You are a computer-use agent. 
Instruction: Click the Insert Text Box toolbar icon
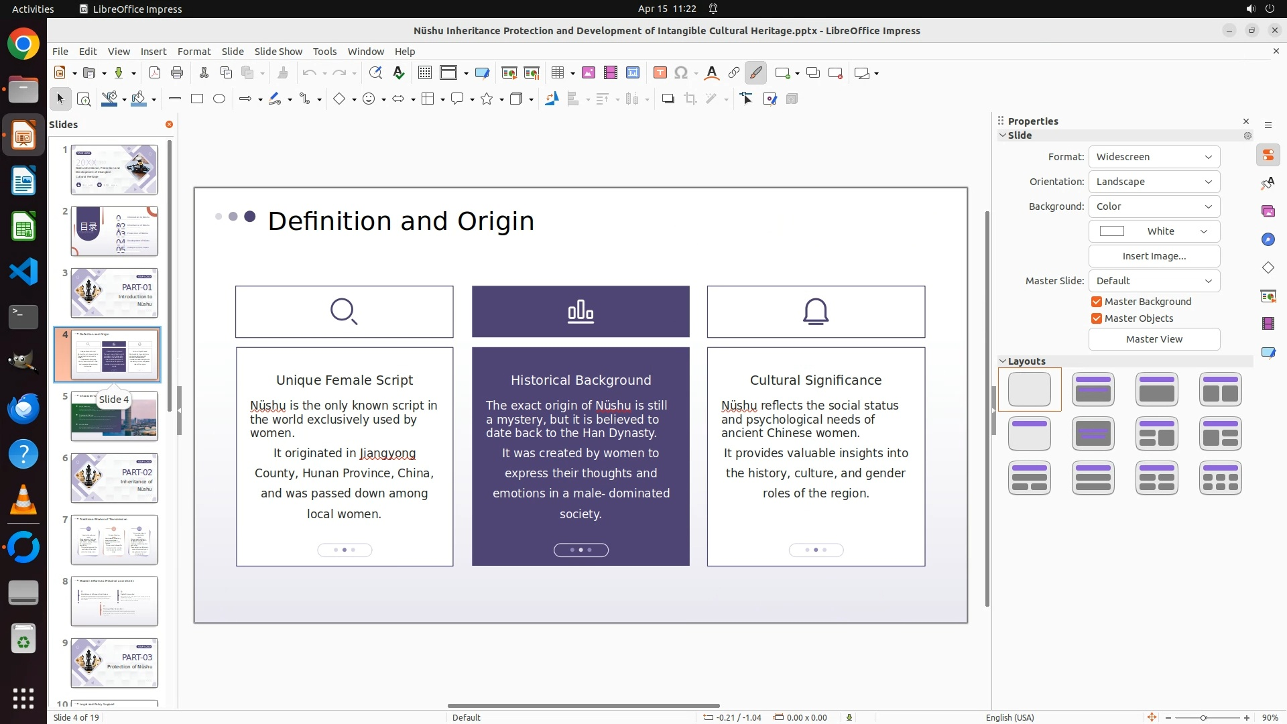(660, 73)
